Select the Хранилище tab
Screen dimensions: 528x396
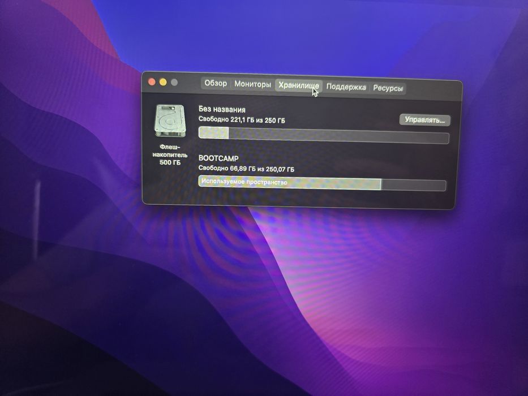point(298,85)
